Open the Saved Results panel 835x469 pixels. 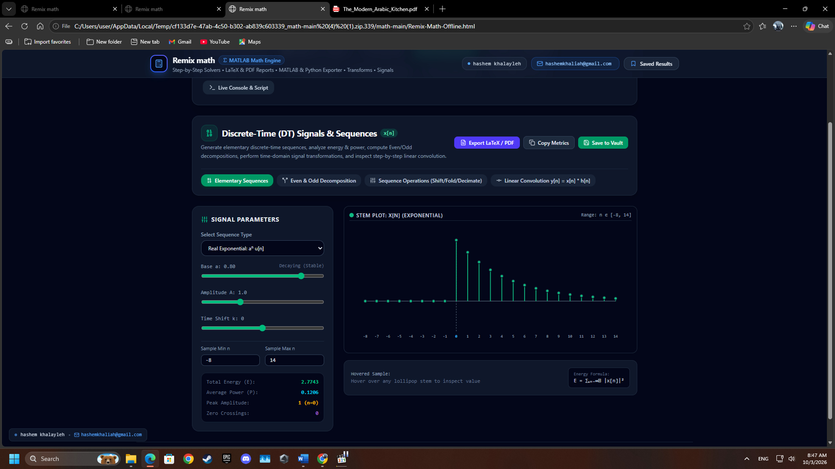[x=651, y=64]
